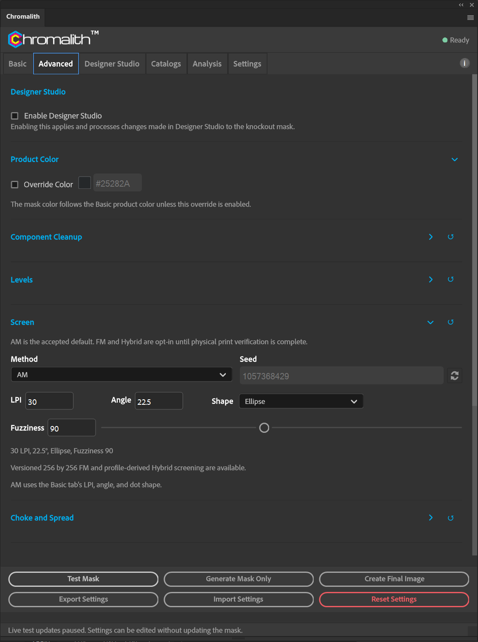Open the Designer Studio tab

coord(112,64)
